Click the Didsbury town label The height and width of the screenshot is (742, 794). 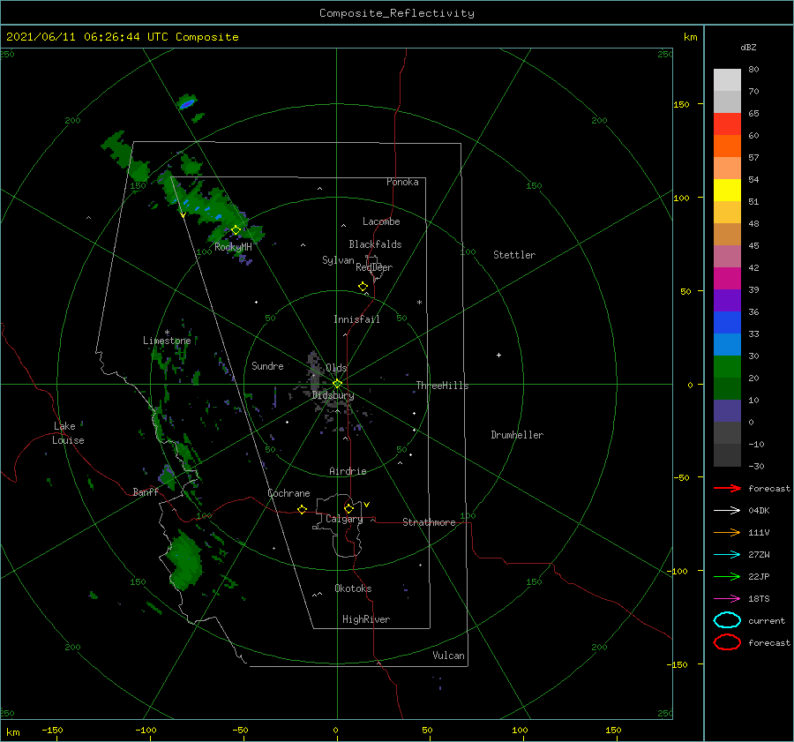tap(333, 395)
